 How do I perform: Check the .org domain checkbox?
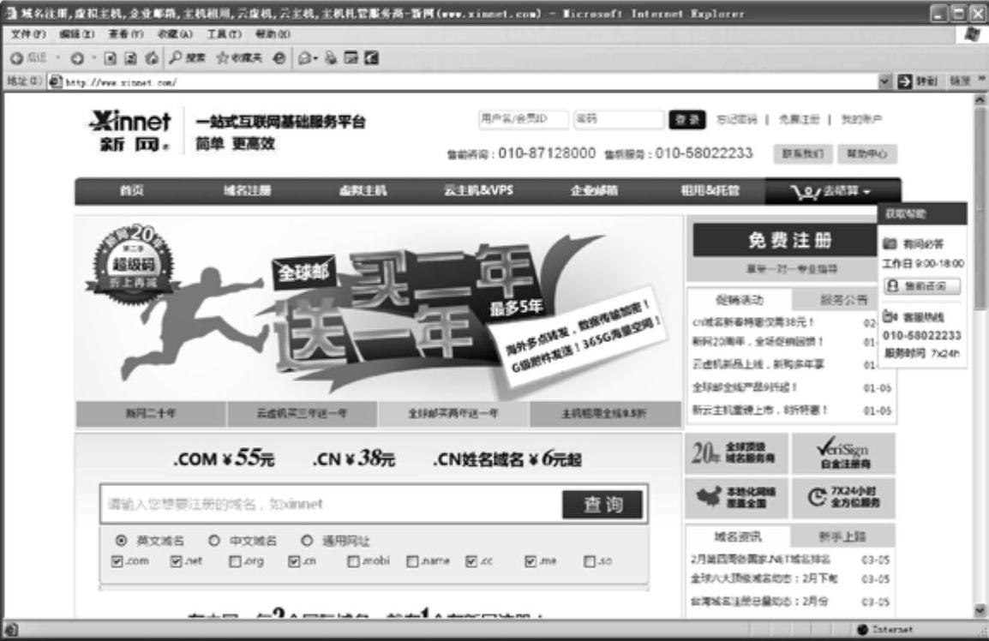click(236, 560)
